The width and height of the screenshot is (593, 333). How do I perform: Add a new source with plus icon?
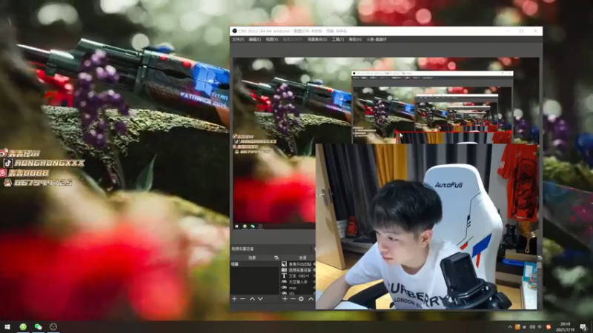coord(285,299)
